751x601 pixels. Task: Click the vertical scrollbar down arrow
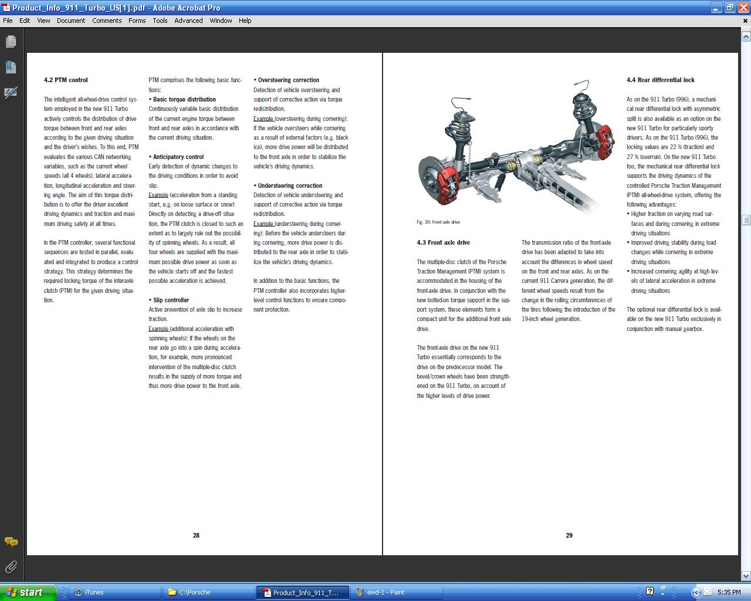(746, 576)
